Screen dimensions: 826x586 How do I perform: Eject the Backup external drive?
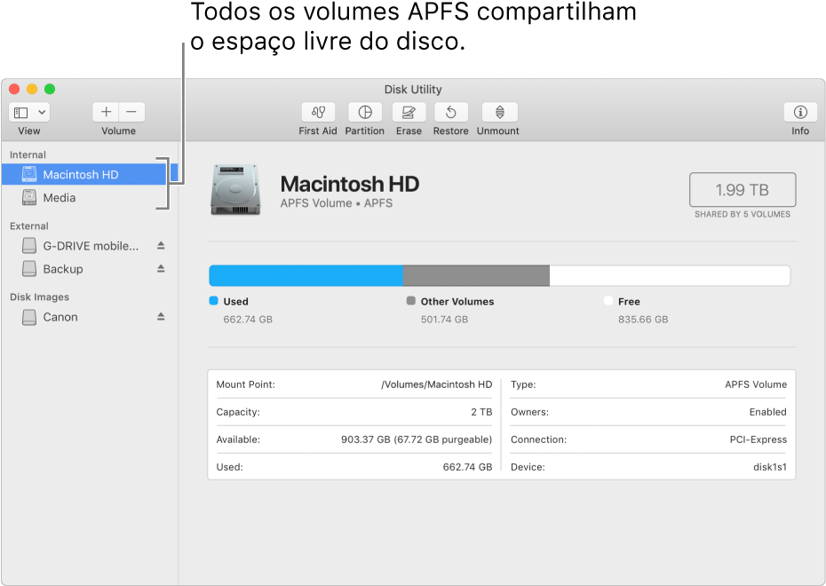tap(163, 269)
